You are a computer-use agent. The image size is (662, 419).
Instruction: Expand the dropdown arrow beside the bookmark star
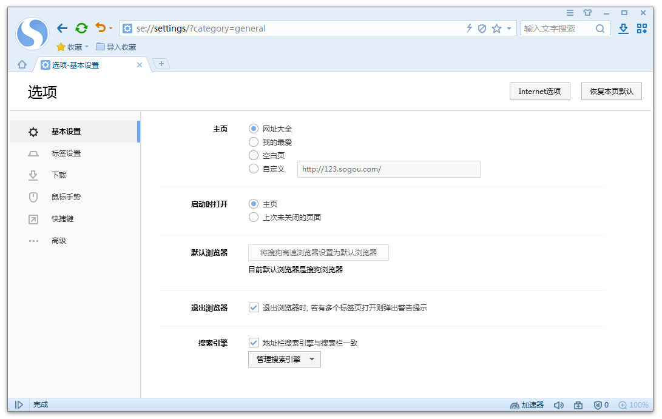509,28
